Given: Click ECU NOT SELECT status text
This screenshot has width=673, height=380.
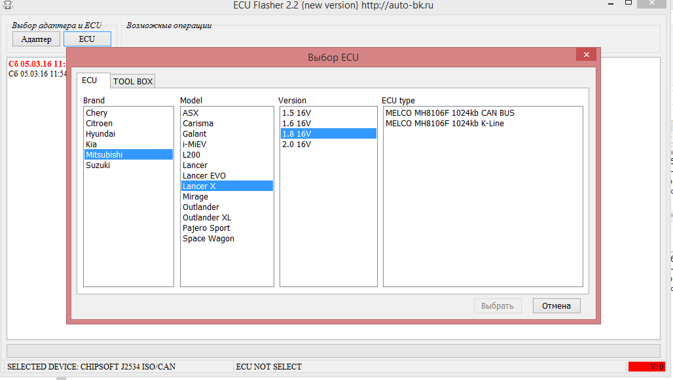Looking at the screenshot, I should coord(268,367).
